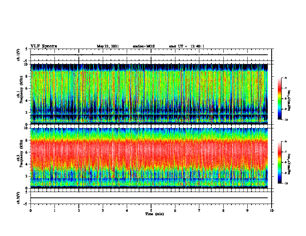Click the time axis tick label "6"

tap(175, 211)
